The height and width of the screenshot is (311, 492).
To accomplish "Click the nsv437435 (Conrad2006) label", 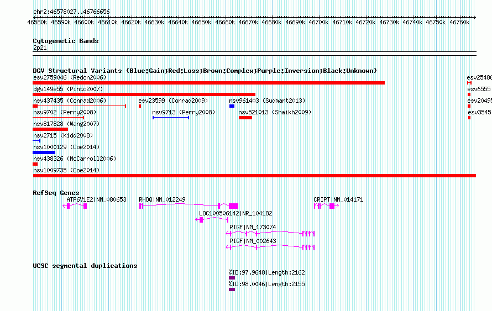I will click(70, 101).
